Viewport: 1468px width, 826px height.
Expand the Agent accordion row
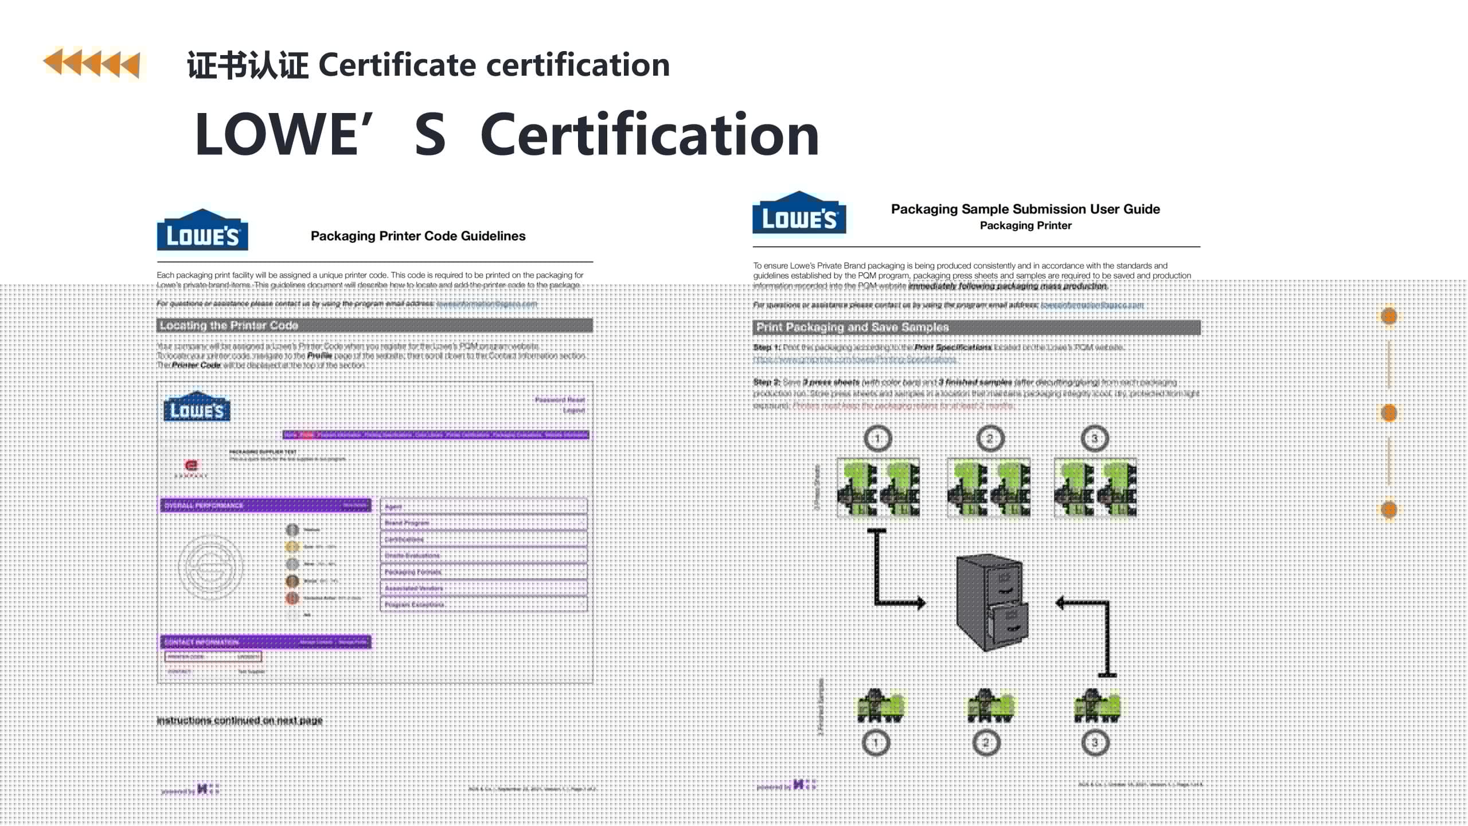pyautogui.click(x=483, y=506)
